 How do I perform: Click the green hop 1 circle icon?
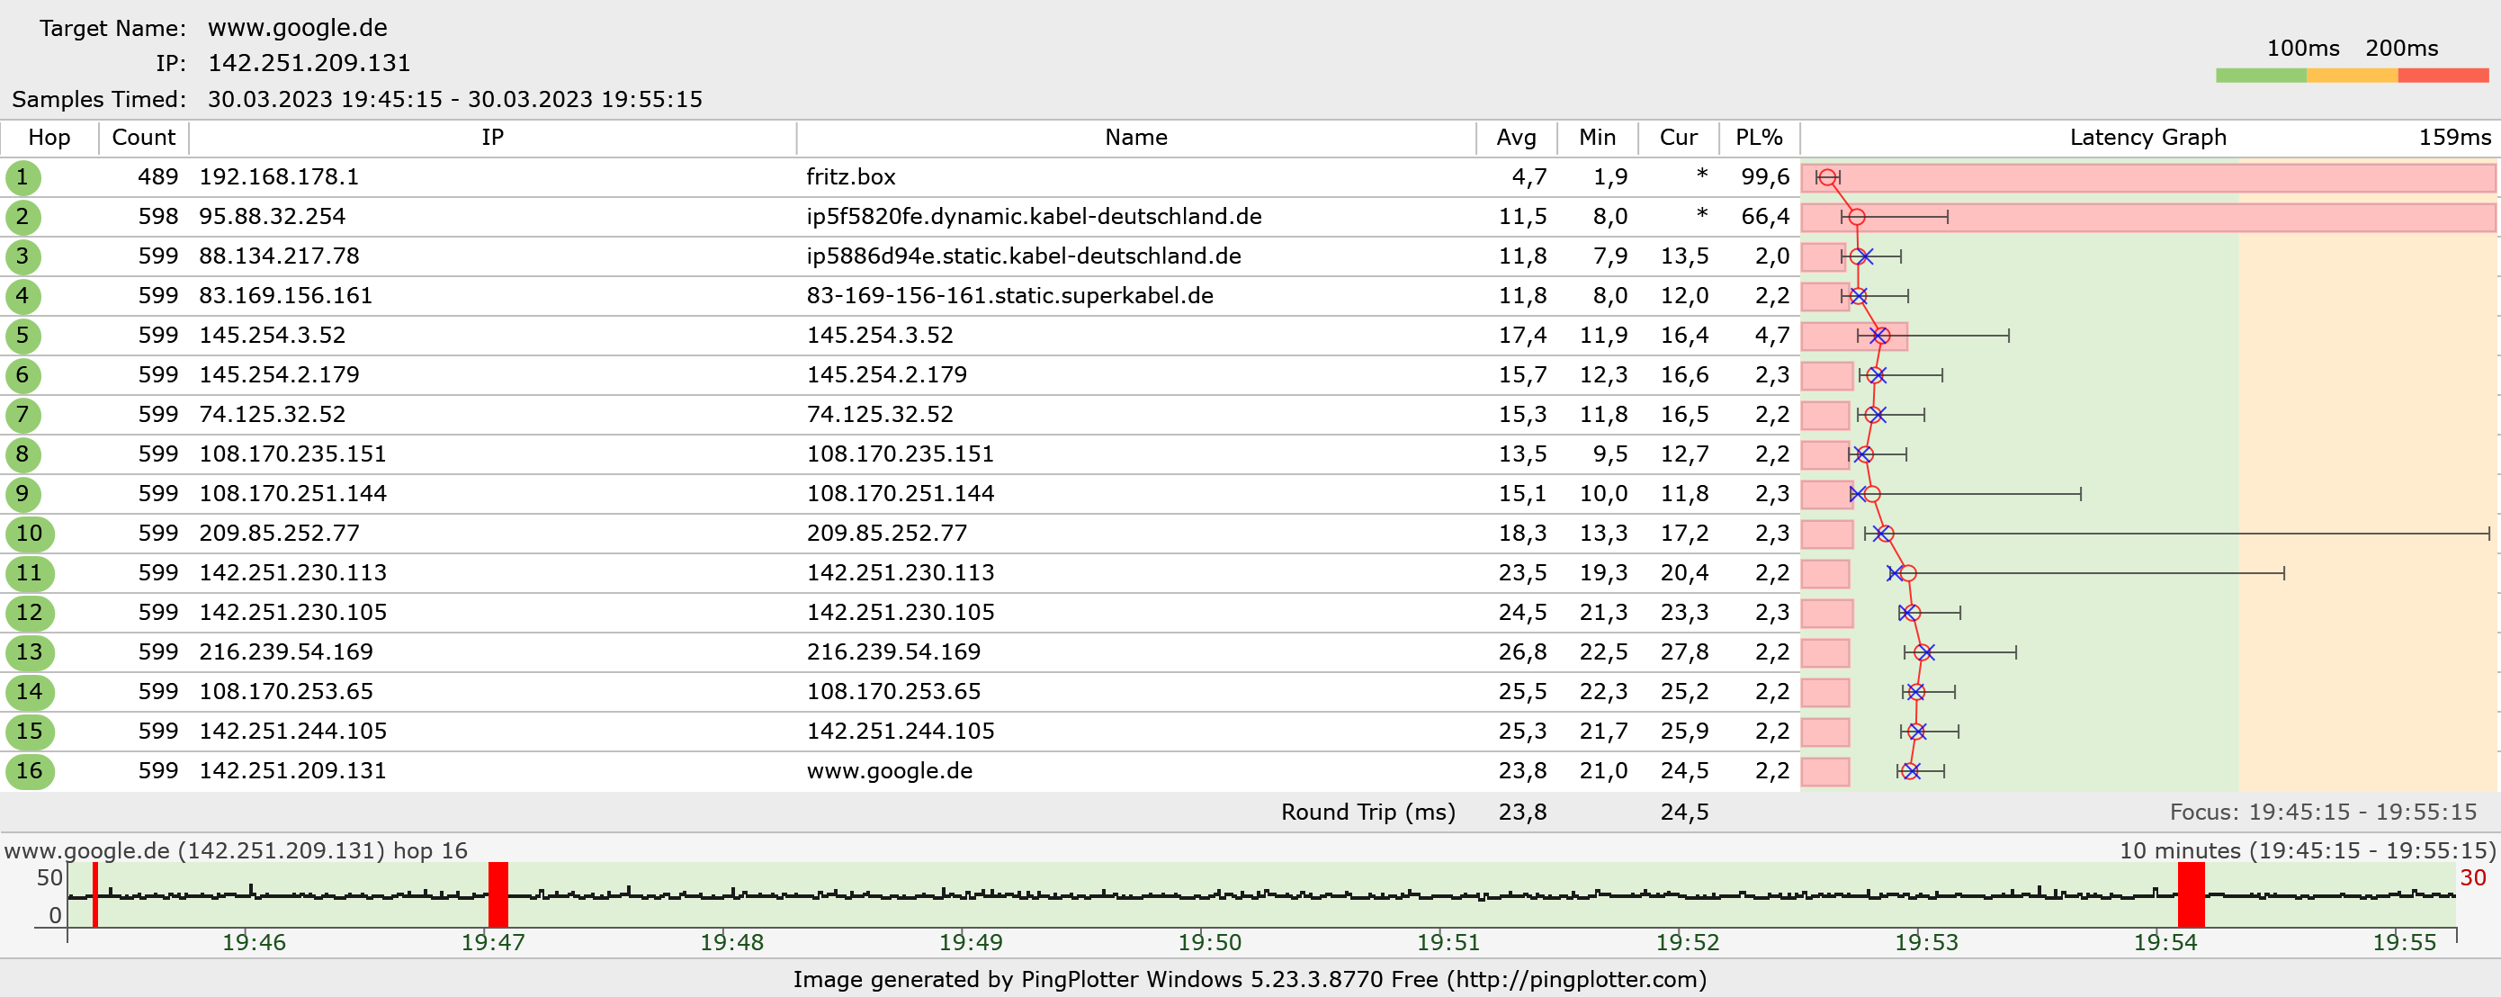(22, 177)
